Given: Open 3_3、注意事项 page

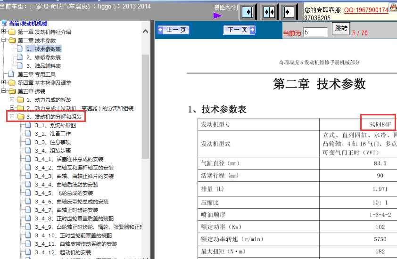Looking at the screenshot, I should 53,142.
